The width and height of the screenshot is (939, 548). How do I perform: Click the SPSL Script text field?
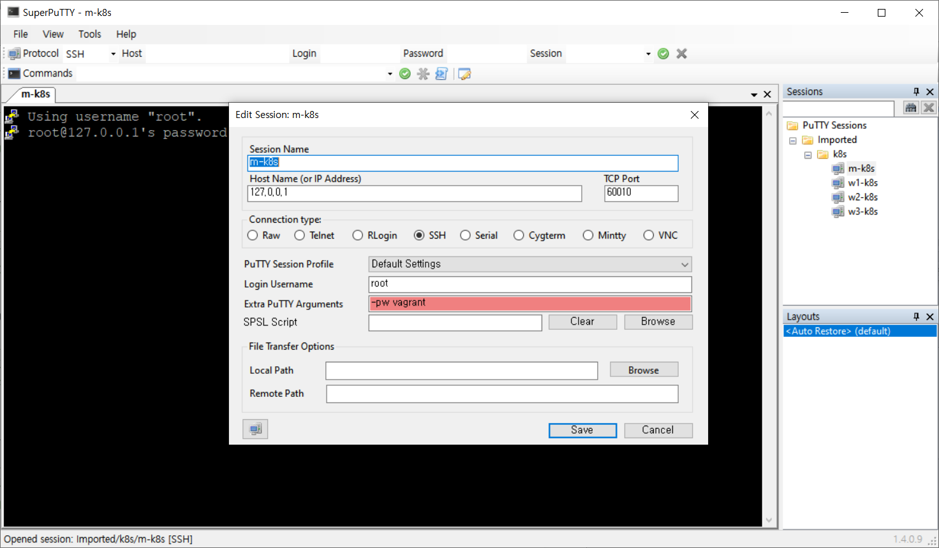tap(455, 323)
